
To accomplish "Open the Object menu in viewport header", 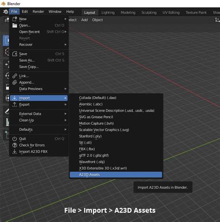I will coord(97,20).
